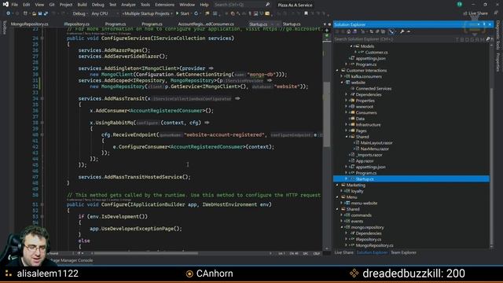Switch to the Team Explorer bottom tab
The width and height of the screenshot is (503, 283).
point(403,253)
